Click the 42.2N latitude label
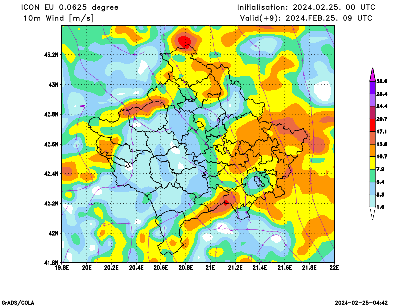 [x=51, y=204]
